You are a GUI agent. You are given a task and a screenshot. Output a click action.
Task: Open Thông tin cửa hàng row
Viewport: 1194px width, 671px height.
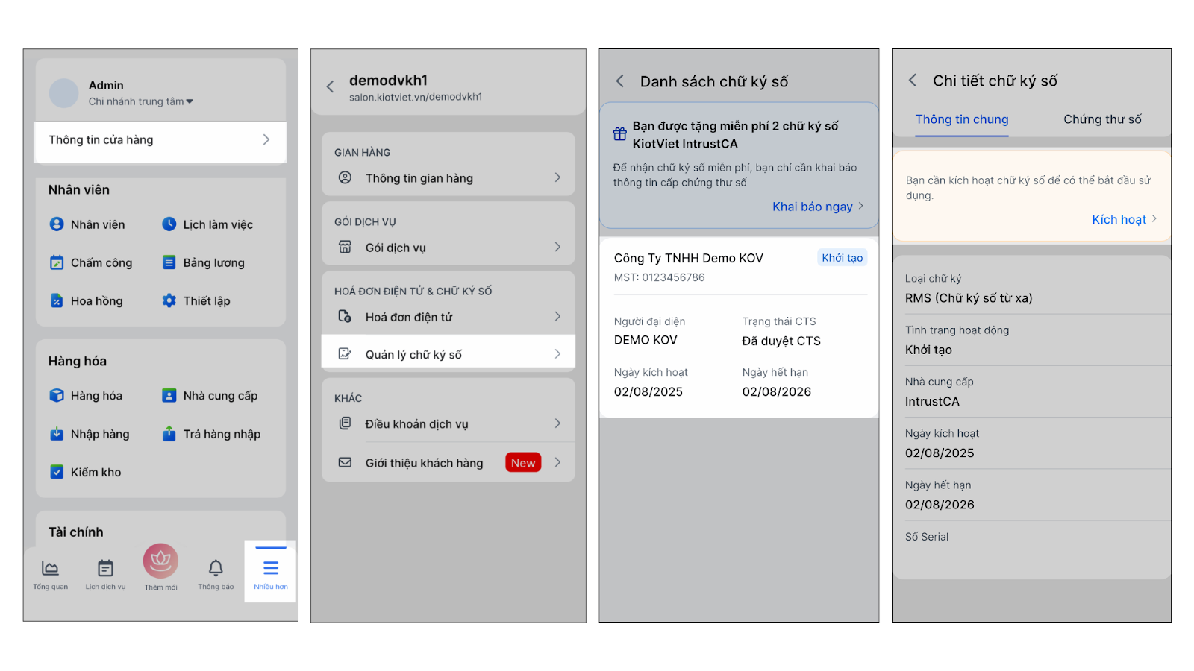click(x=160, y=141)
